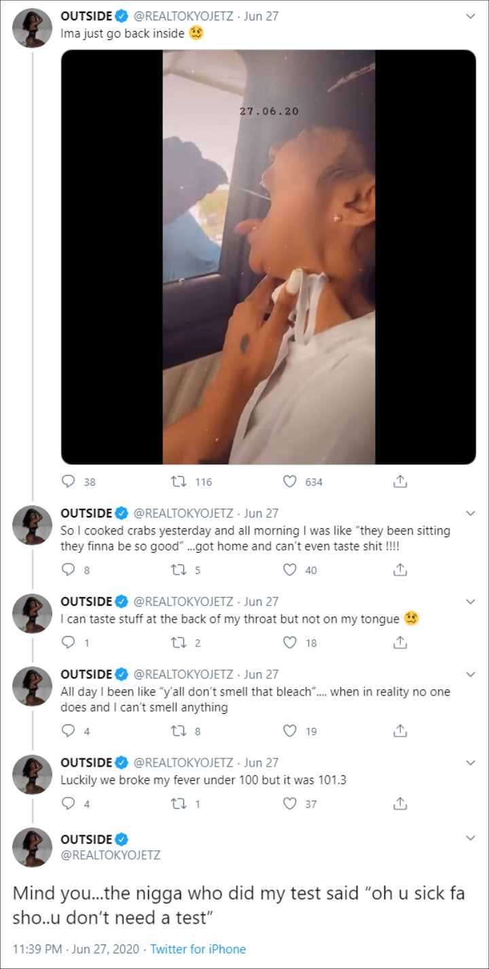Retweet the tweet about smelling bleach
Image resolution: width=489 pixels, height=969 pixels.
coord(182,731)
